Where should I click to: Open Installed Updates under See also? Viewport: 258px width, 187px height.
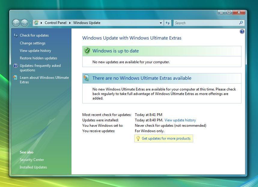click(33, 167)
